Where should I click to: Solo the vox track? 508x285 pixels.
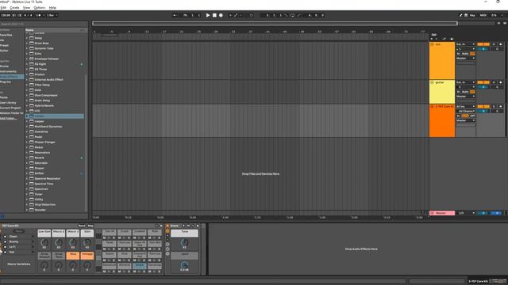[x=494, y=44]
